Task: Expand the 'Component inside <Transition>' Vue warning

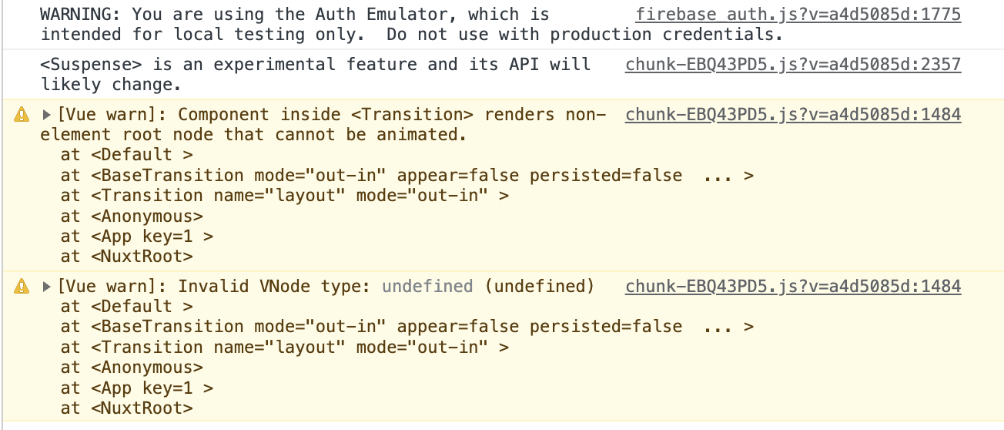Action: 47,116
